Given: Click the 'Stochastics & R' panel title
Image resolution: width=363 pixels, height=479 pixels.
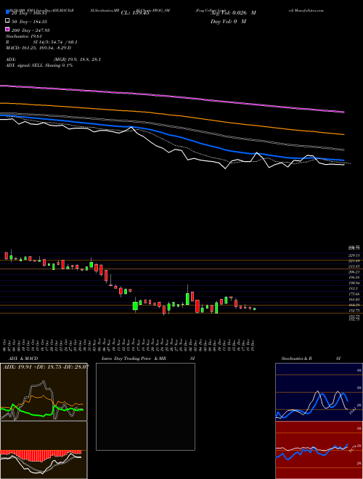Looking at the screenshot, I should 296,359.
